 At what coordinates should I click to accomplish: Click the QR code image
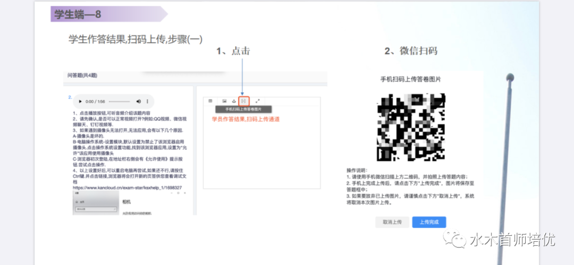(x=411, y=127)
